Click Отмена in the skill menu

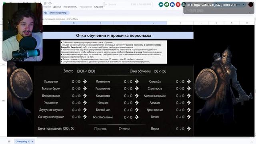[124, 129]
